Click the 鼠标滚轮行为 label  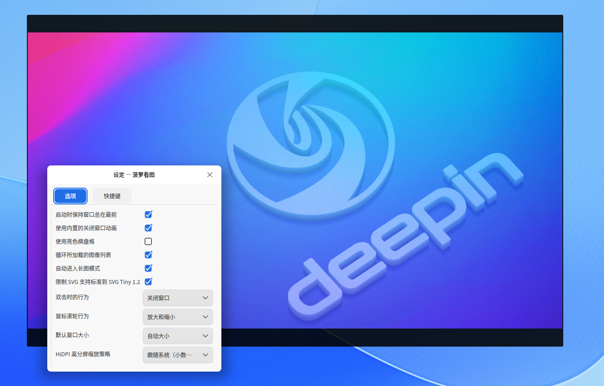(x=72, y=316)
